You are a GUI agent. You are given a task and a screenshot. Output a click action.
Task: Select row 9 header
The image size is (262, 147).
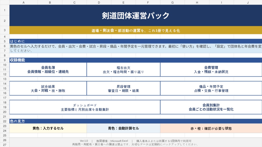point(5,60)
